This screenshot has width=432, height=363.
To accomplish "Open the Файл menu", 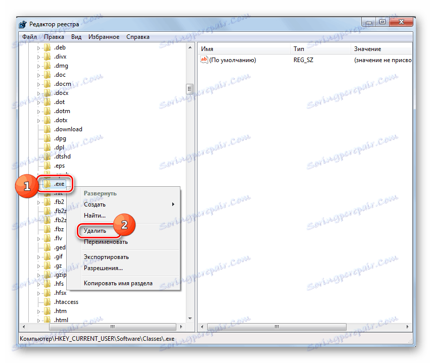I will 29,37.
